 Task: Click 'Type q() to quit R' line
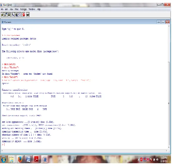[x=13, y=29]
